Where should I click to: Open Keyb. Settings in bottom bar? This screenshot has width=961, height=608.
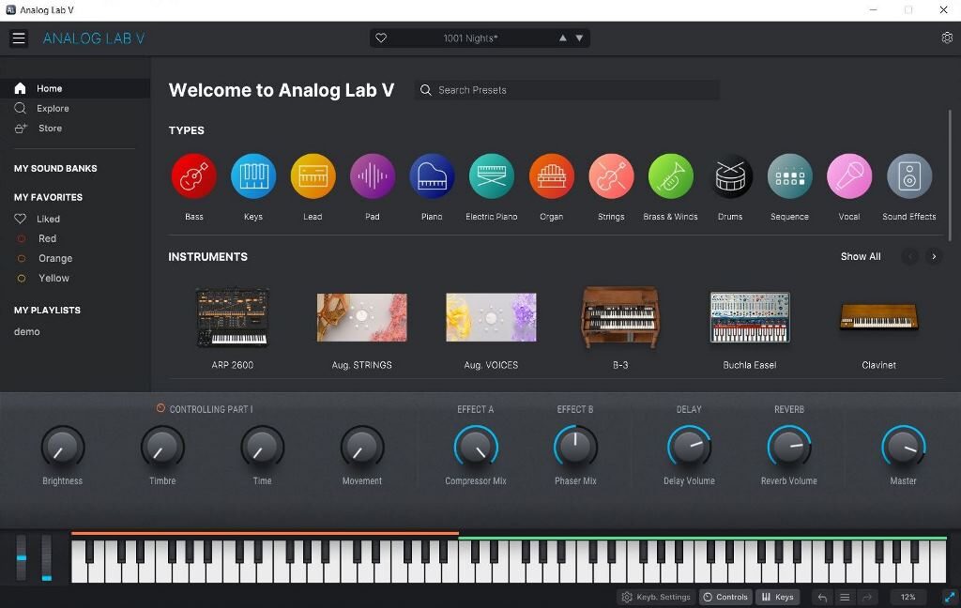(656, 597)
